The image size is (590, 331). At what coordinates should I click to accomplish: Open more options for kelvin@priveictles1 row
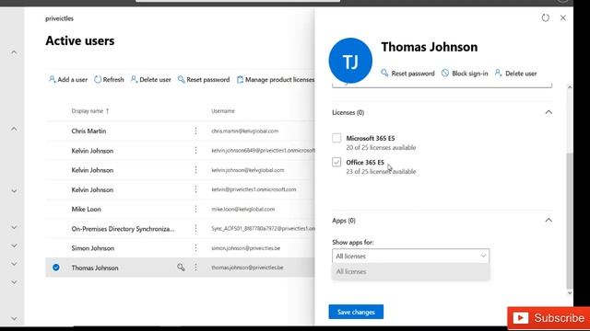195,189
